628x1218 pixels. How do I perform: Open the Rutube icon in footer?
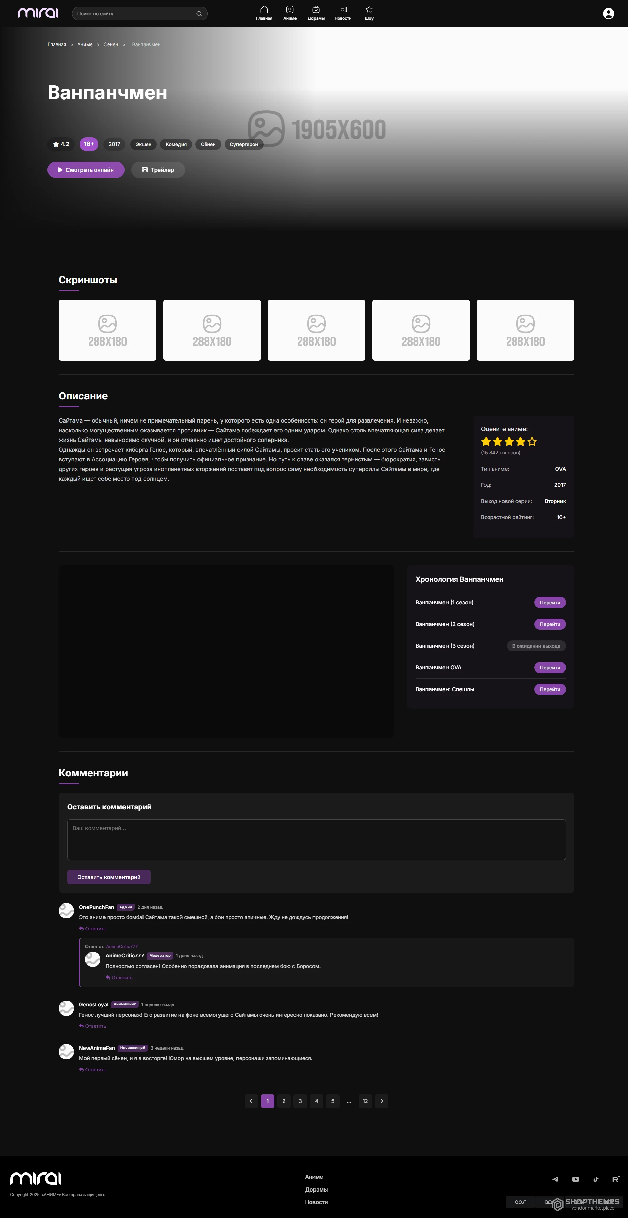[x=616, y=1179]
